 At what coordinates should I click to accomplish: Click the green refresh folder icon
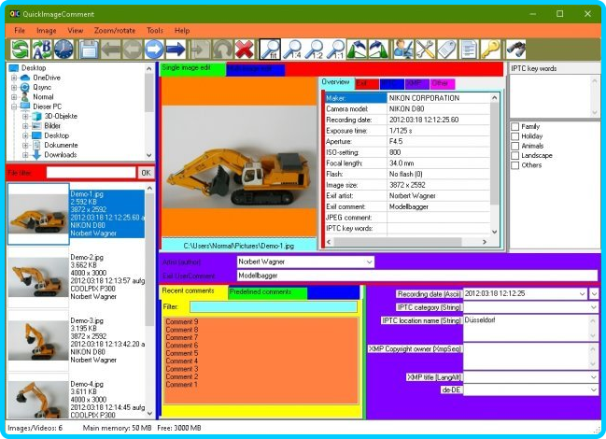[20, 50]
